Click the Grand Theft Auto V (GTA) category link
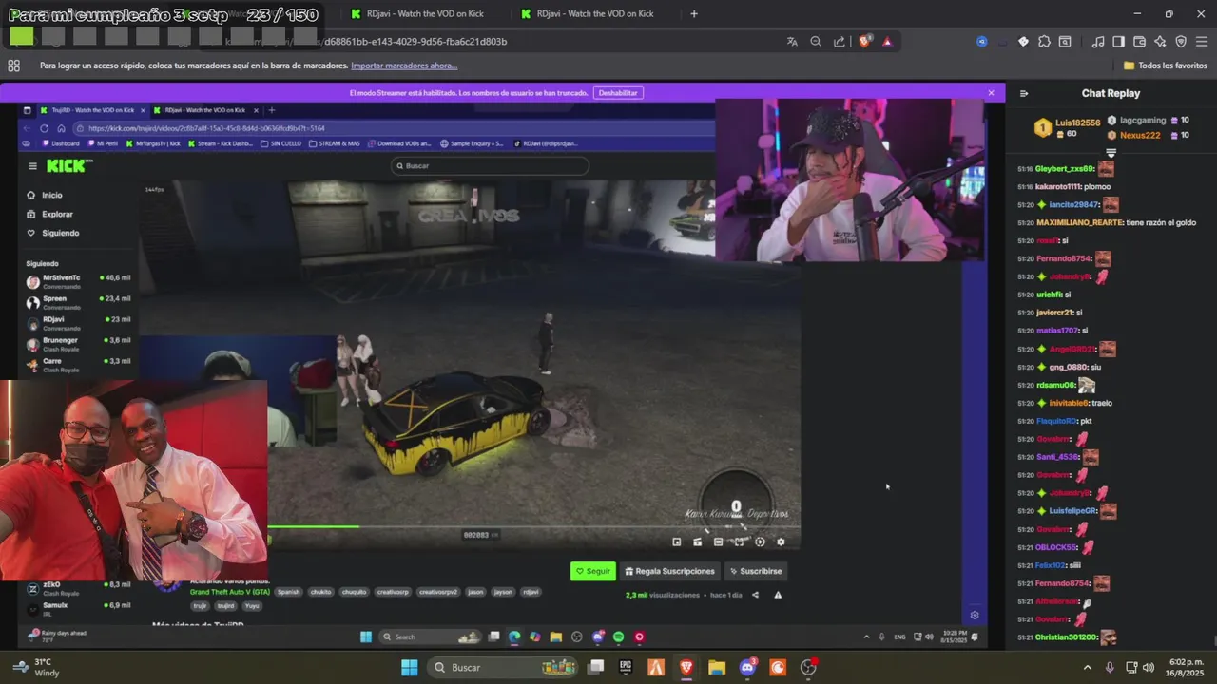 click(229, 591)
